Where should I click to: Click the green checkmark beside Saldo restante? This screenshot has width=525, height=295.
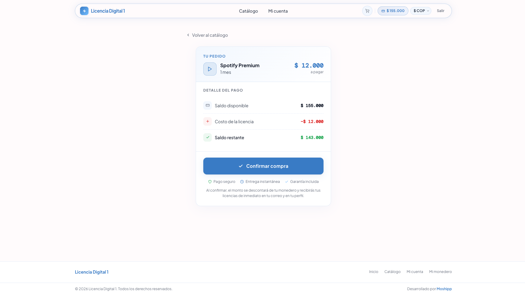click(208, 137)
